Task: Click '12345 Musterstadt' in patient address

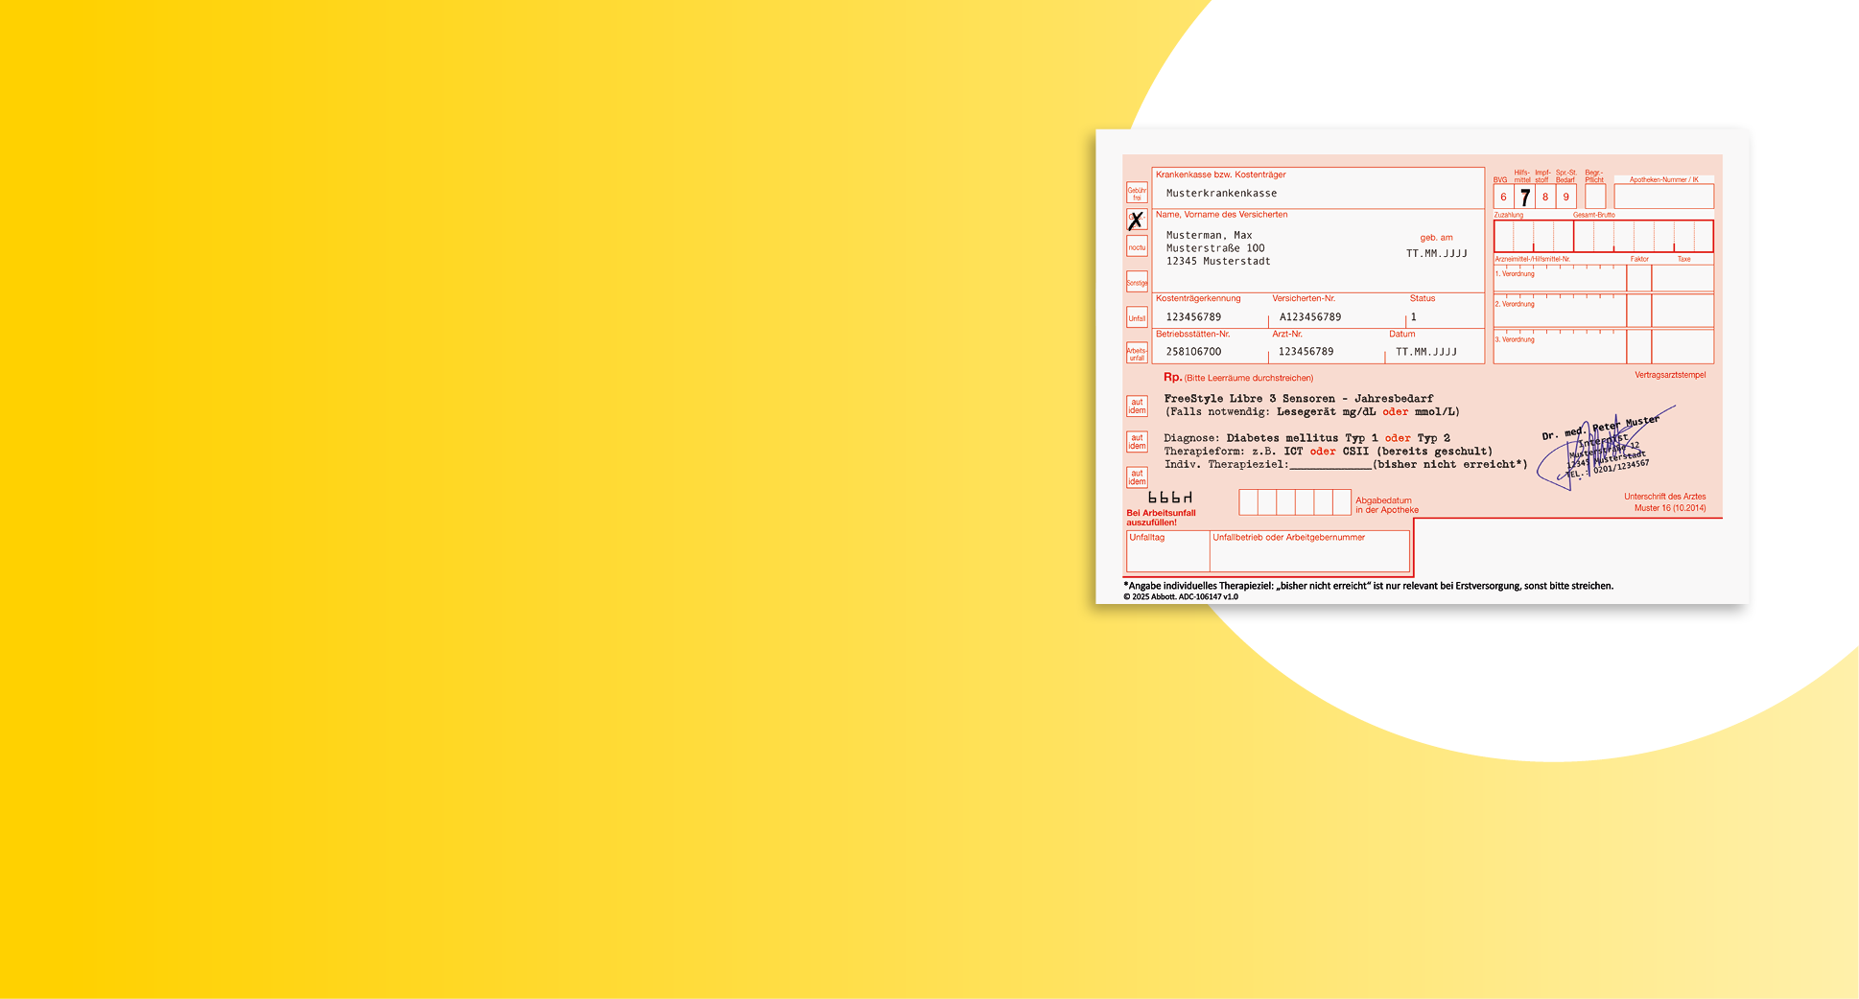Action: pyautogui.click(x=1218, y=261)
